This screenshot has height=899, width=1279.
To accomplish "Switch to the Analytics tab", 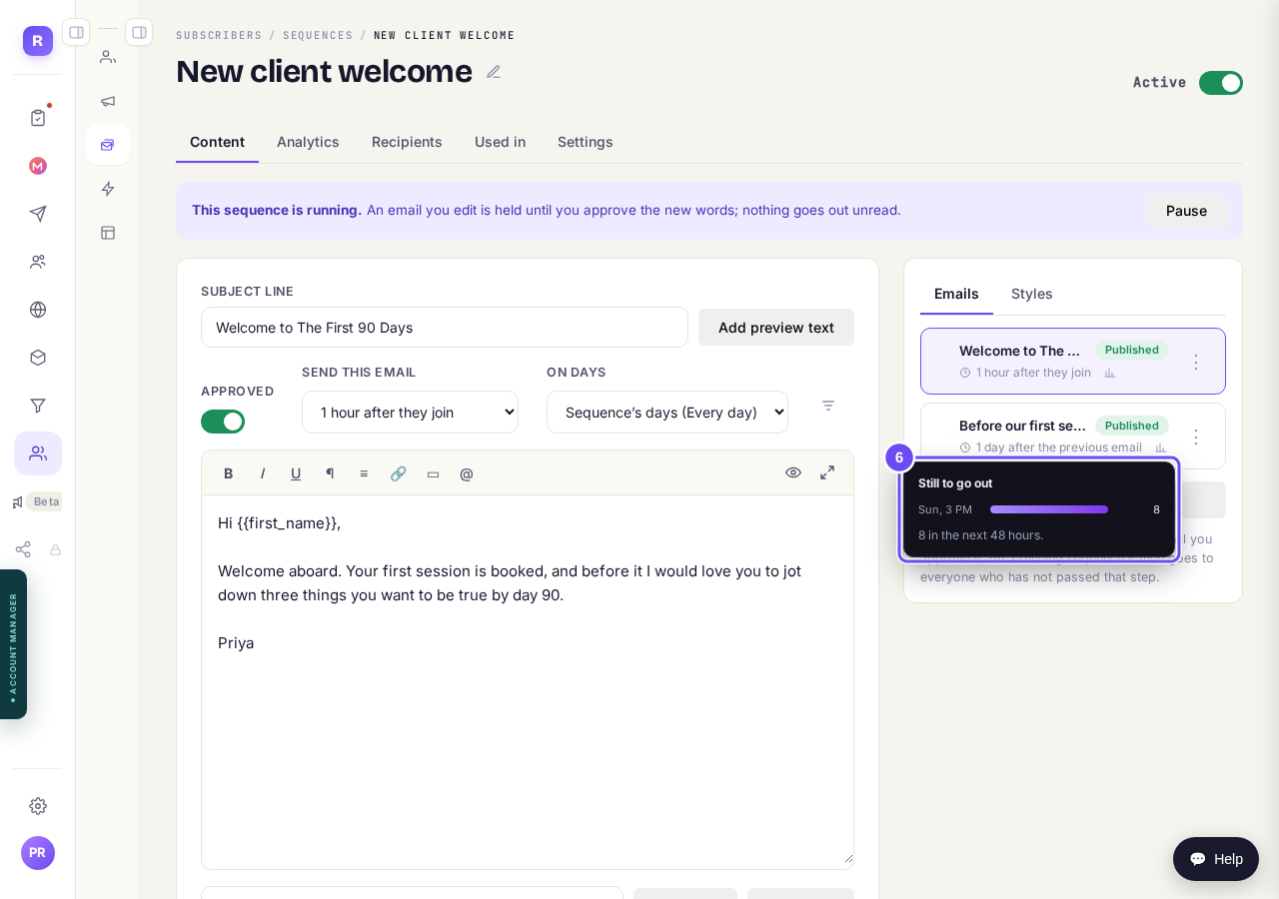I will click(x=308, y=142).
